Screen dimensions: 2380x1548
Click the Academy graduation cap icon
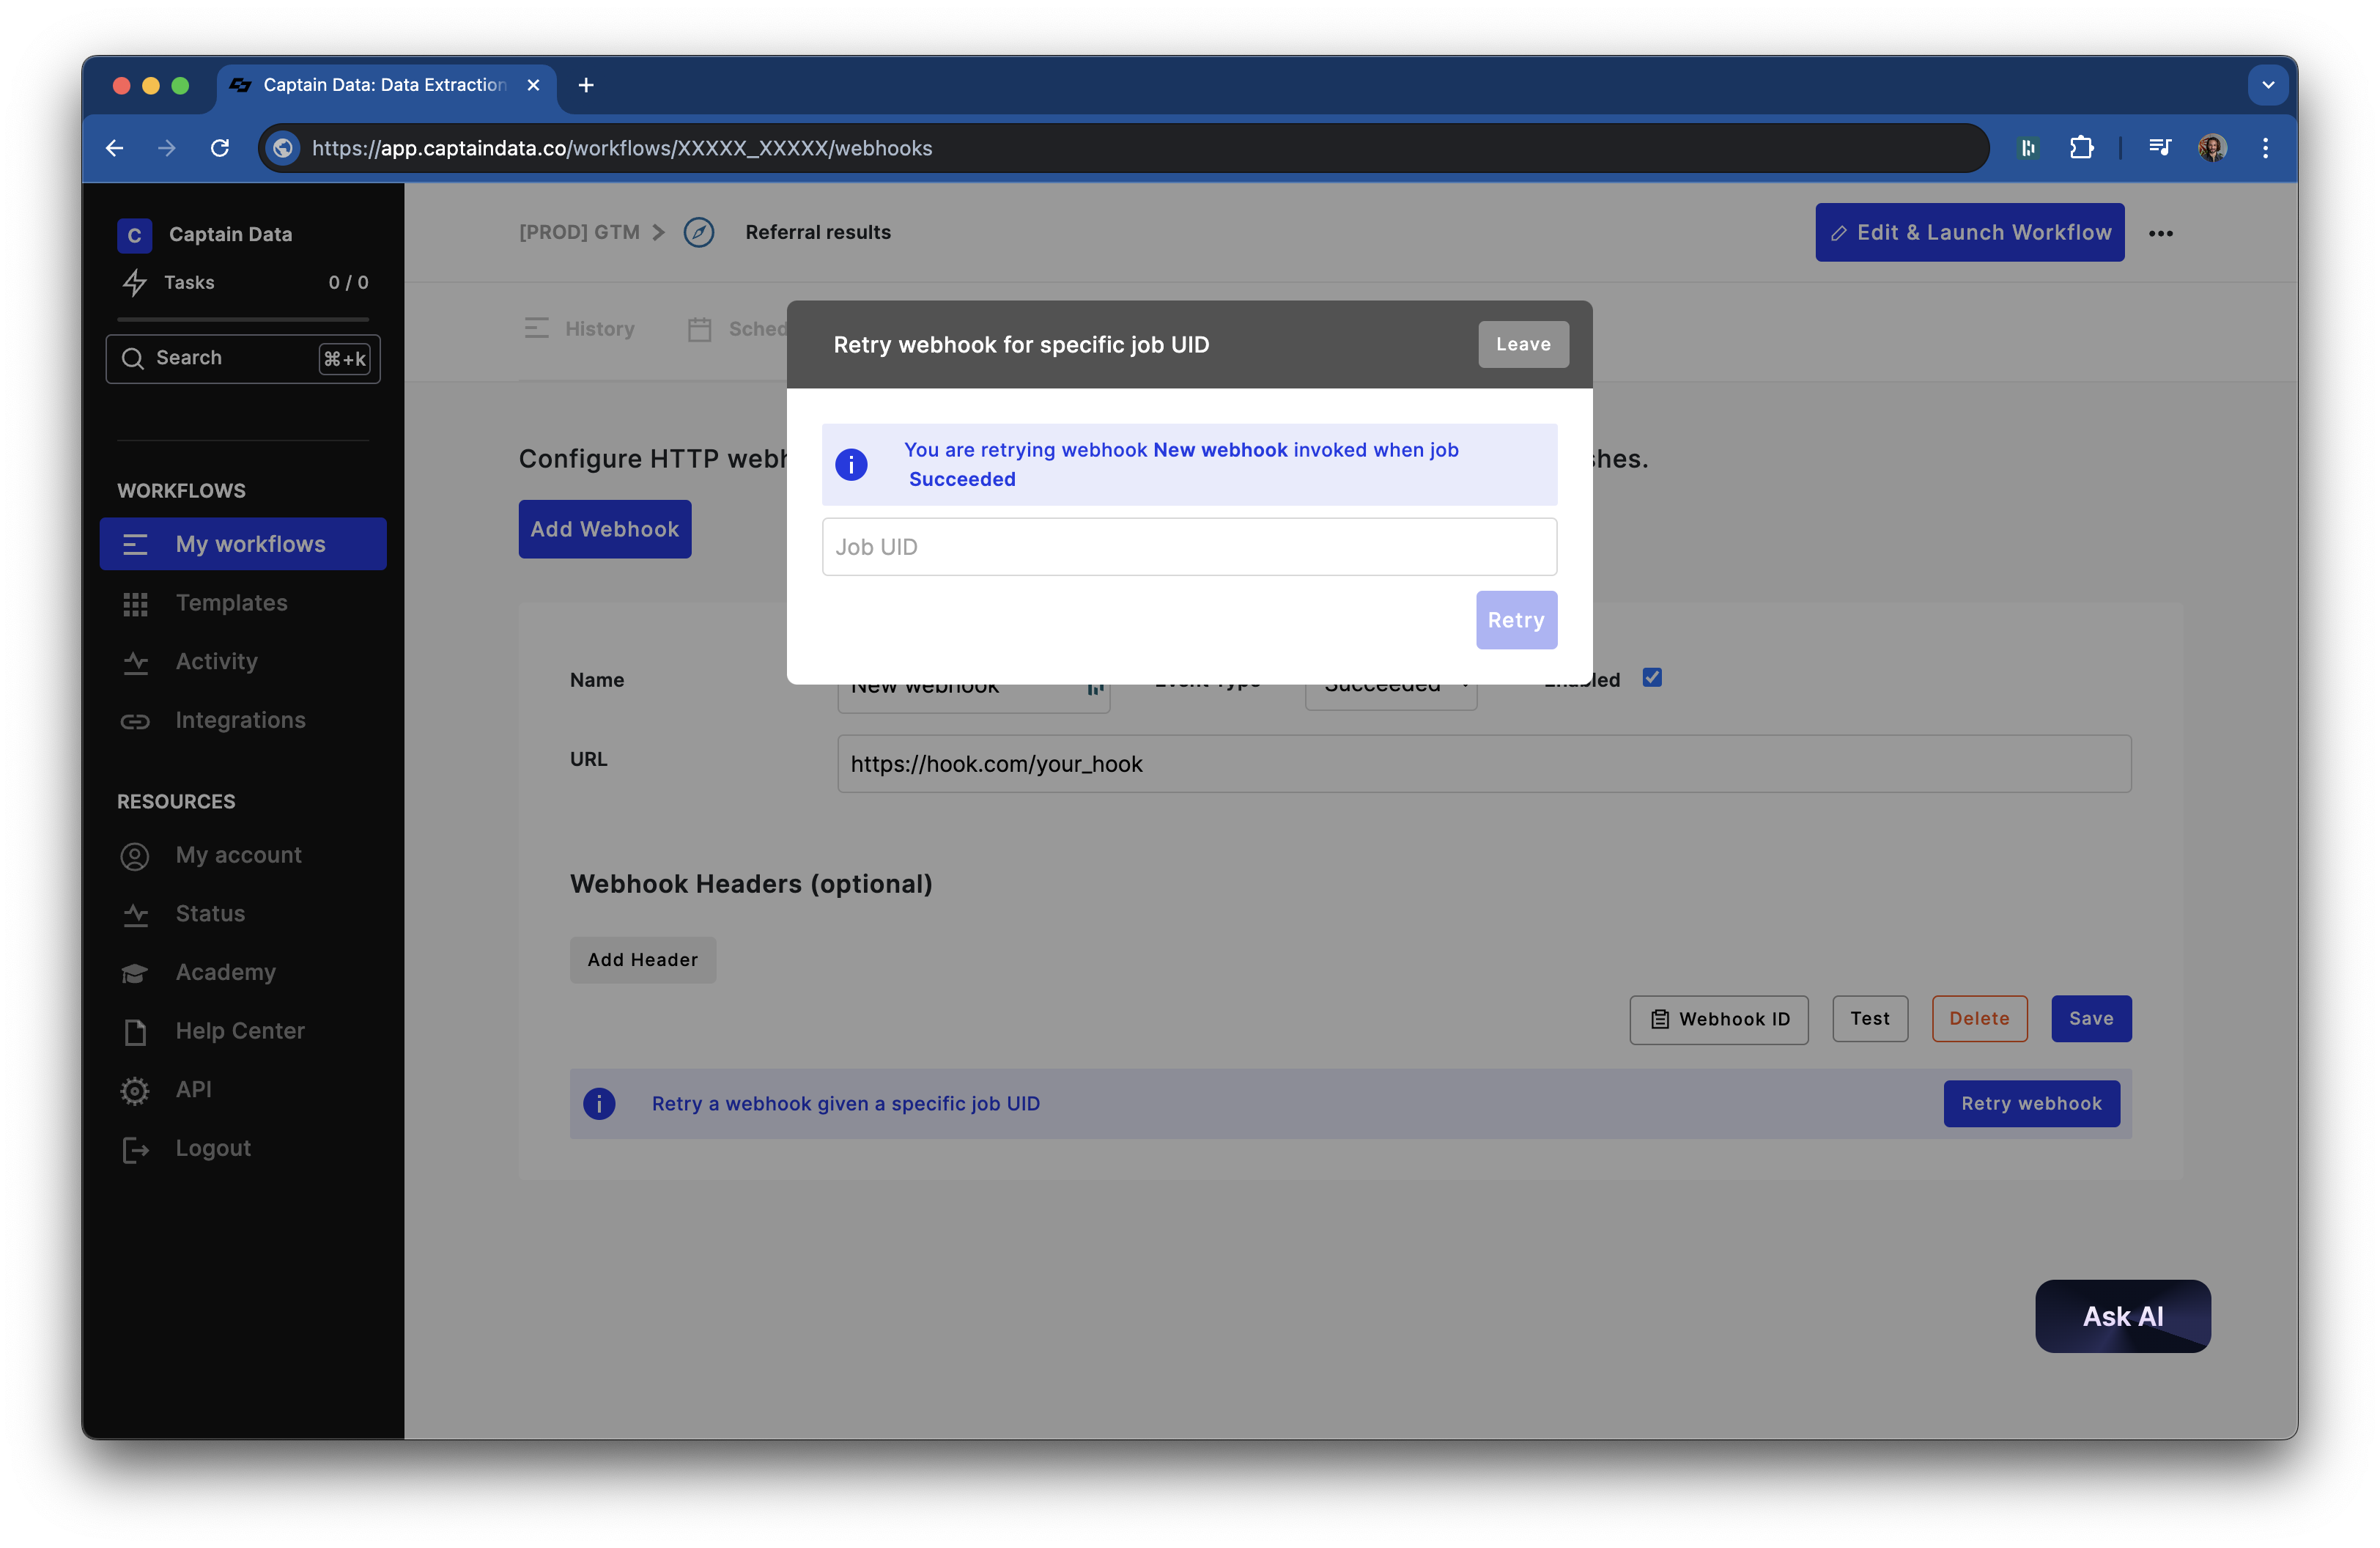(x=135, y=973)
